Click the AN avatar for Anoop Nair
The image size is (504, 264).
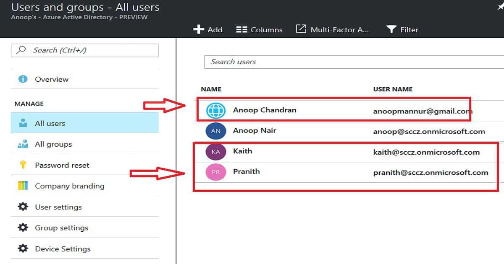pos(216,131)
